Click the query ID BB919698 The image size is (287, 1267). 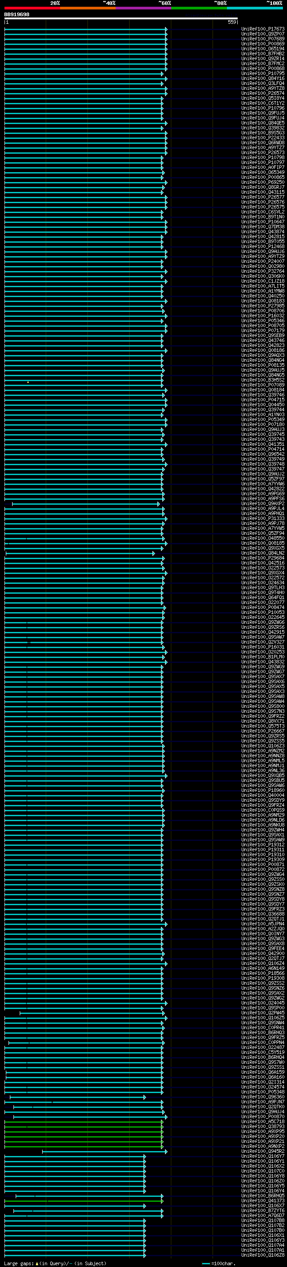tap(17, 15)
